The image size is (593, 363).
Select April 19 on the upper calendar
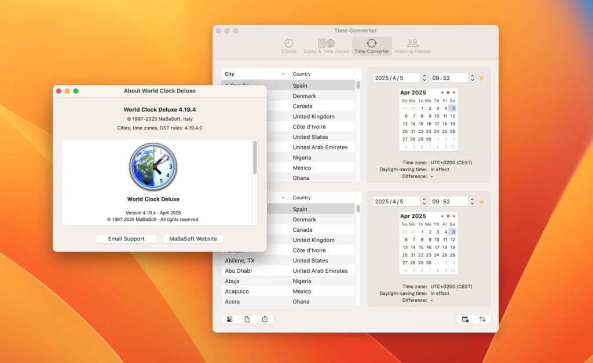[x=453, y=124]
